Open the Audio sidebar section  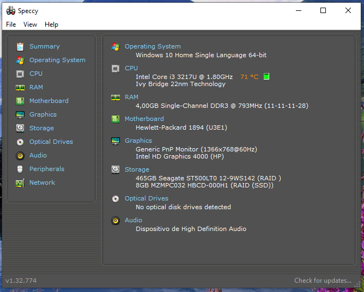click(38, 155)
